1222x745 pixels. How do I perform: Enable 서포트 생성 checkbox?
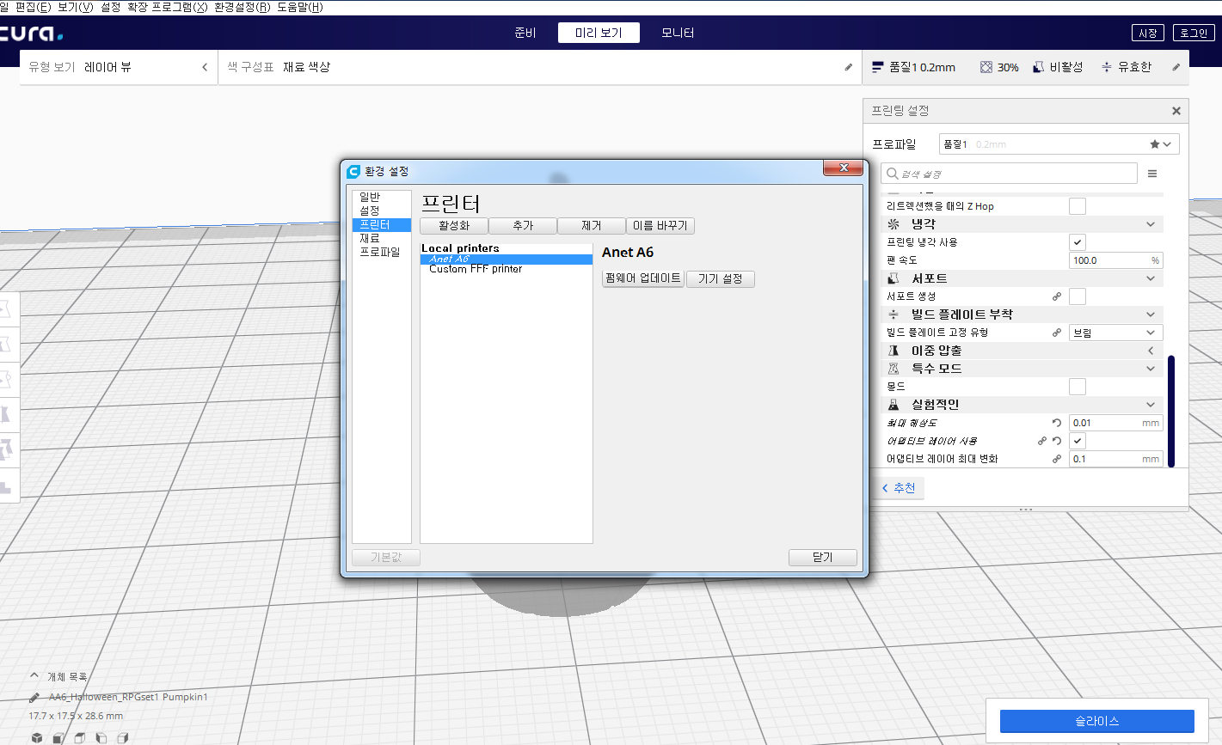click(1078, 296)
